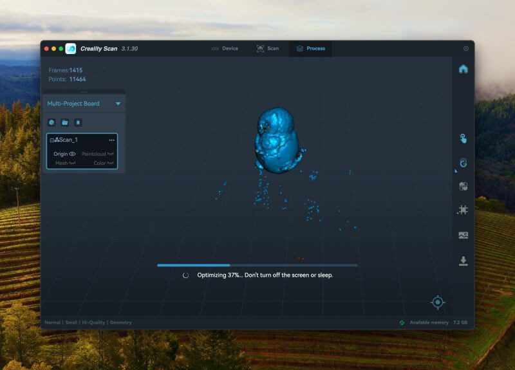Select the Process tab
Viewport: 515px width, 370px height.
(x=311, y=48)
